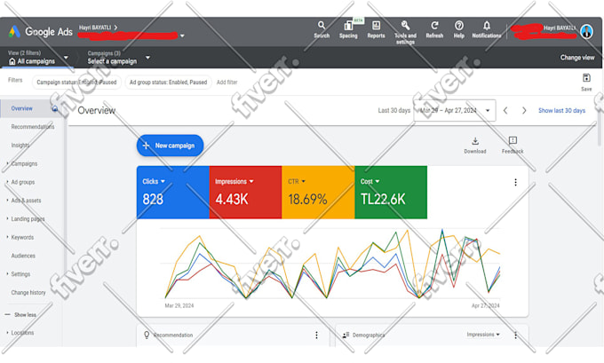Edit the Ad group status filter chip

[x=169, y=82]
